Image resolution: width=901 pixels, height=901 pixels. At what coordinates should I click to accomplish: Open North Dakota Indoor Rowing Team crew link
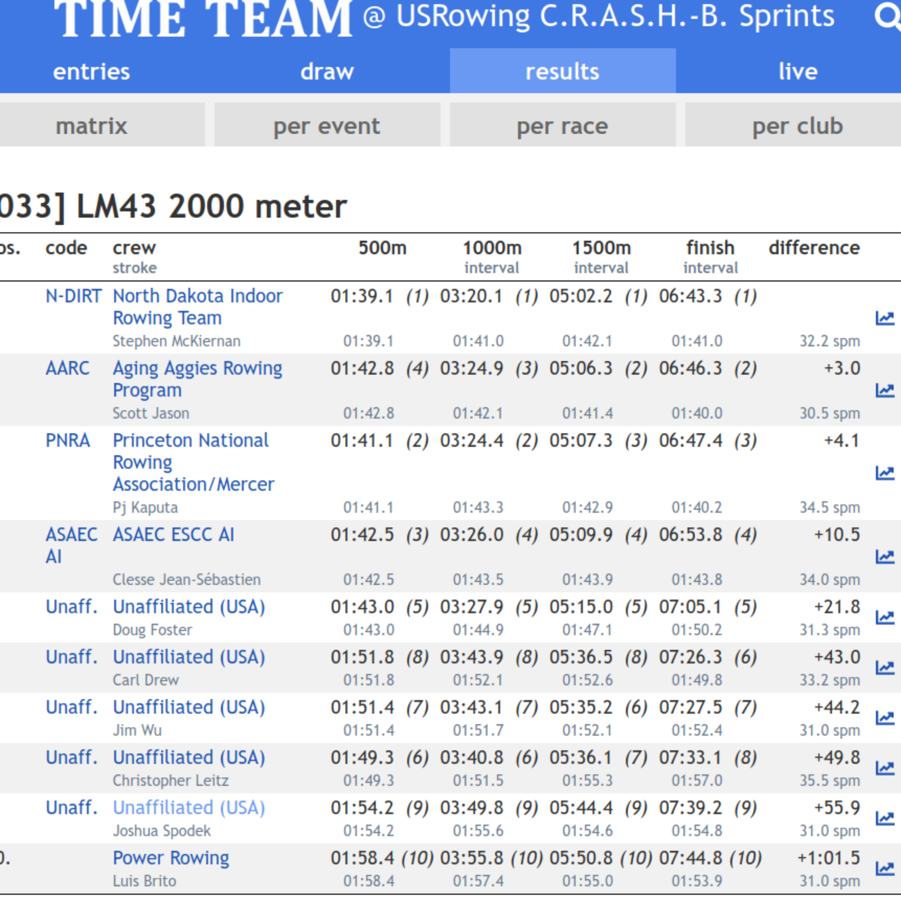click(198, 307)
